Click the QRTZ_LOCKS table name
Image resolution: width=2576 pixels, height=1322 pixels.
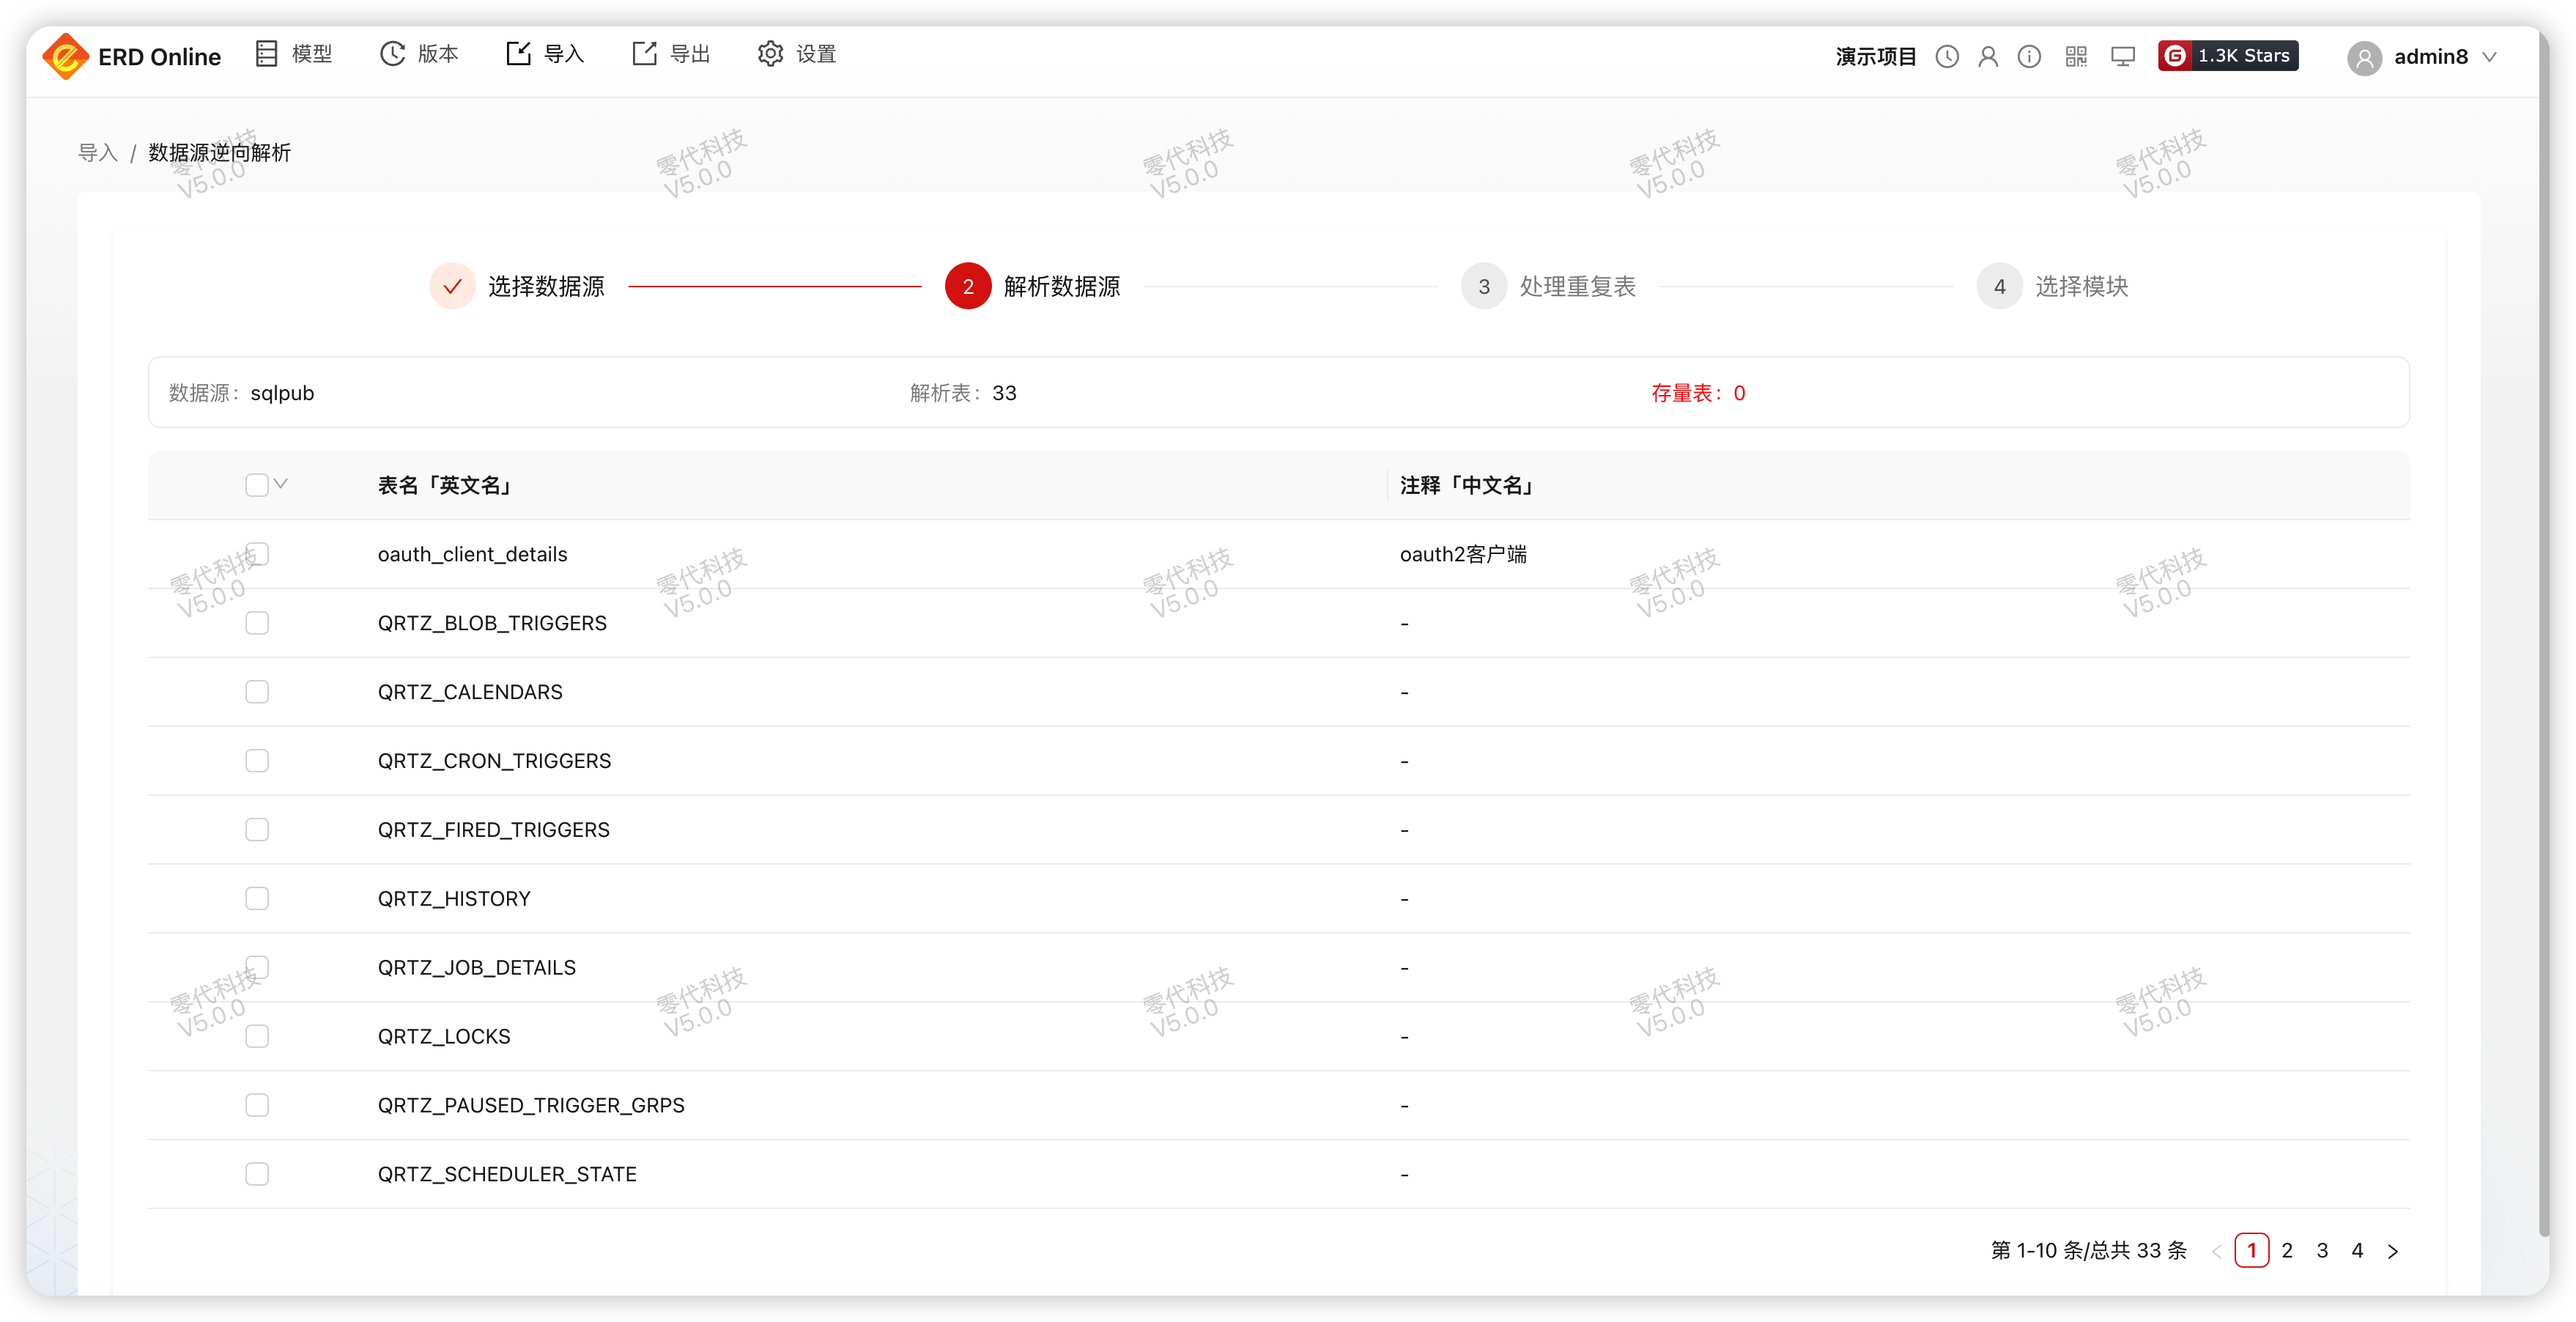click(x=444, y=1037)
